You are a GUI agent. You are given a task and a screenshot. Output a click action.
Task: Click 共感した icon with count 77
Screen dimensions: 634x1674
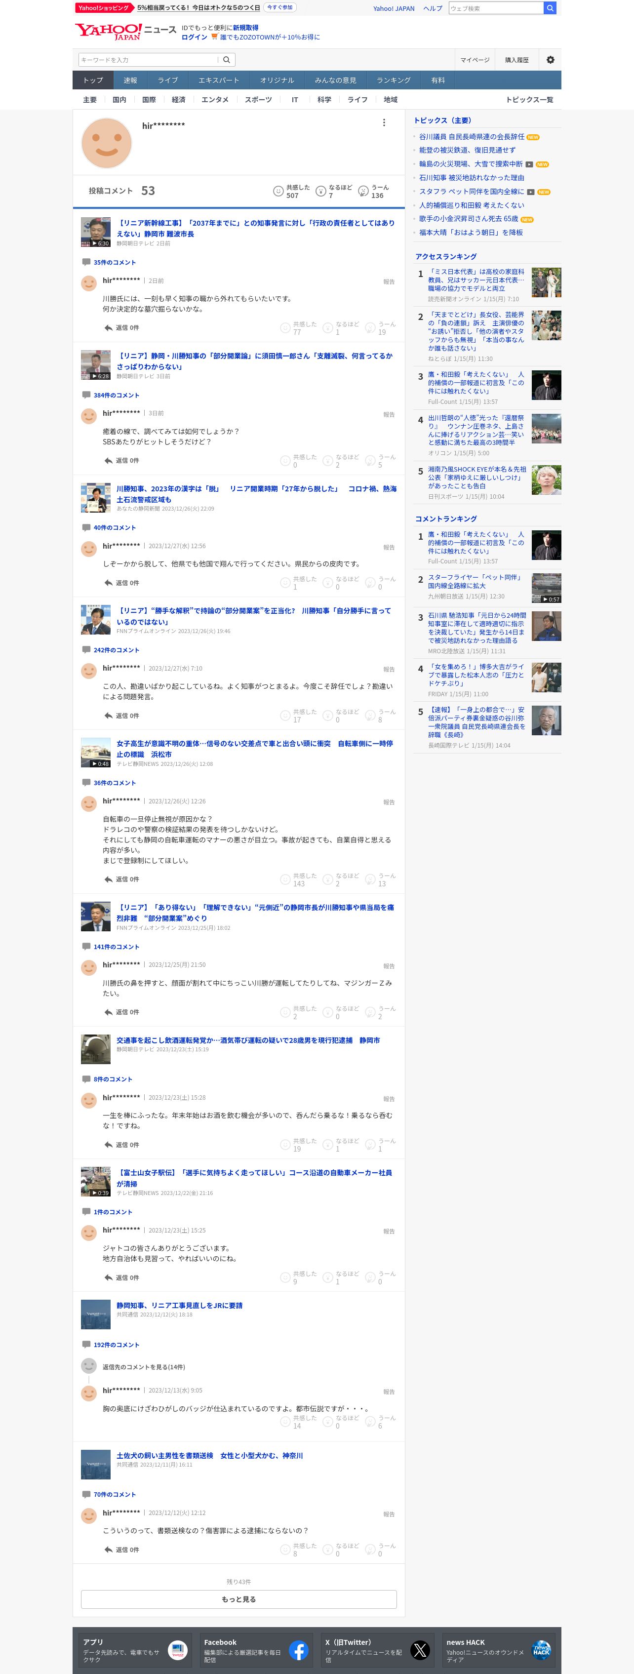click(x=284, y=327)
